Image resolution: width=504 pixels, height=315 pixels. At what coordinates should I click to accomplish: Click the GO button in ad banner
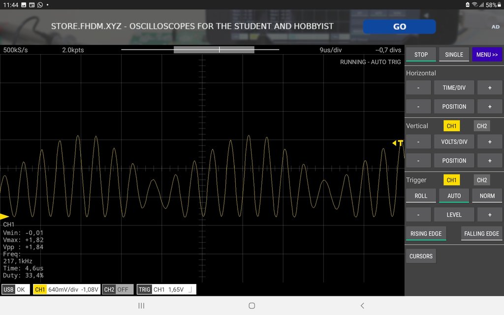click(399, 27)
